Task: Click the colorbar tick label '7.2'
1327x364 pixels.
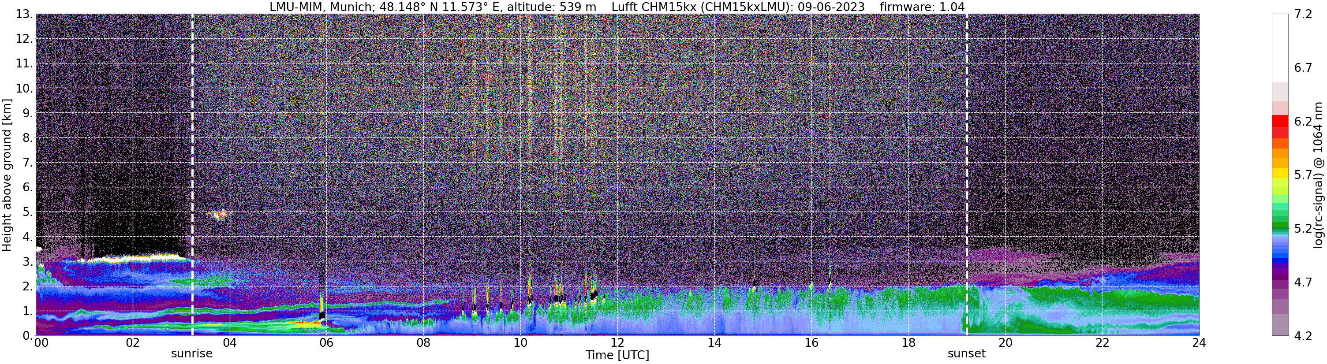Action: [1303, 15]
